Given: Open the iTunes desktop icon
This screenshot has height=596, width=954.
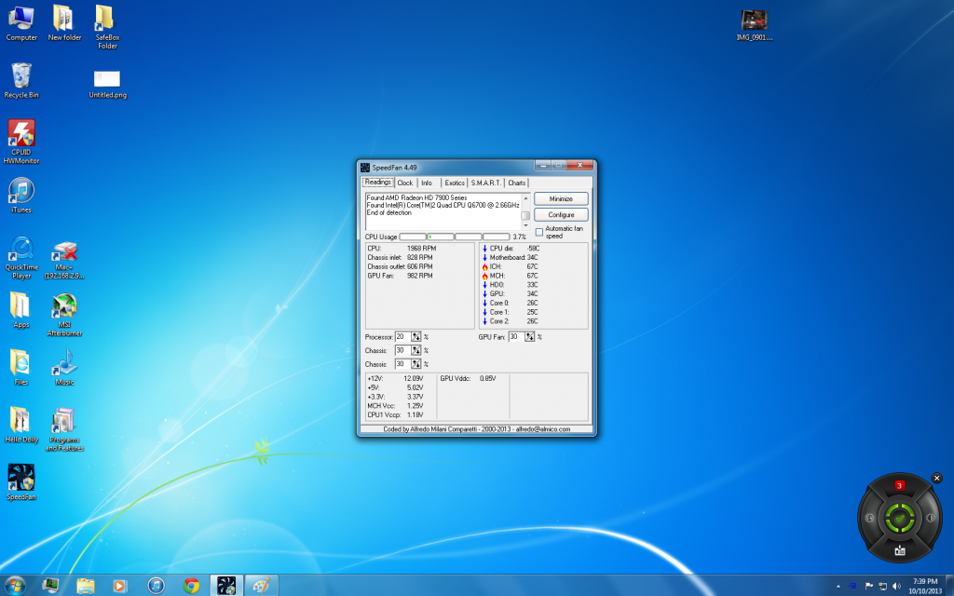Looking at the screenshot, I should (21, 192).
